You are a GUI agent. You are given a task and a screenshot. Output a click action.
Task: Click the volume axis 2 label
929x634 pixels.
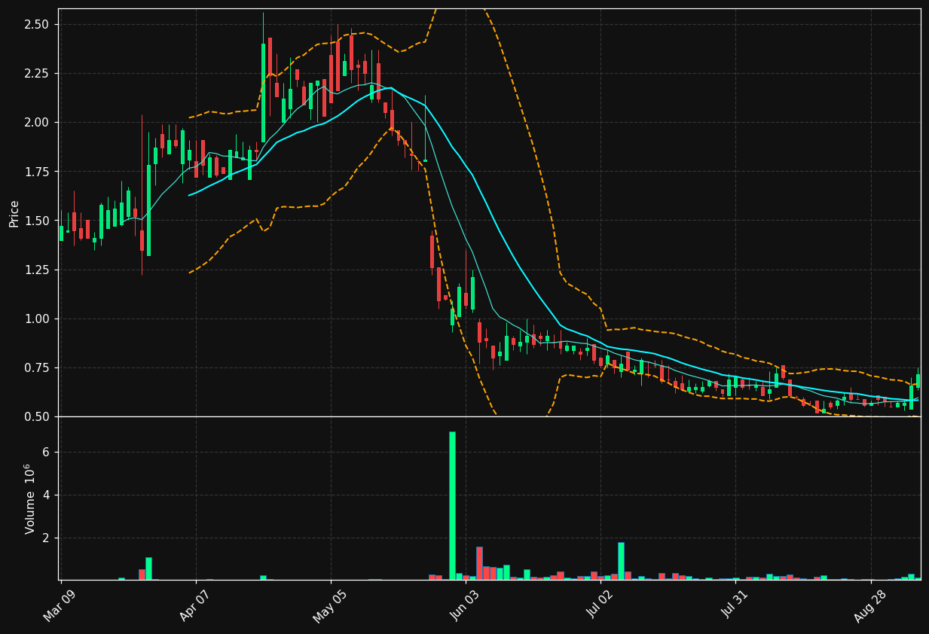46,538
